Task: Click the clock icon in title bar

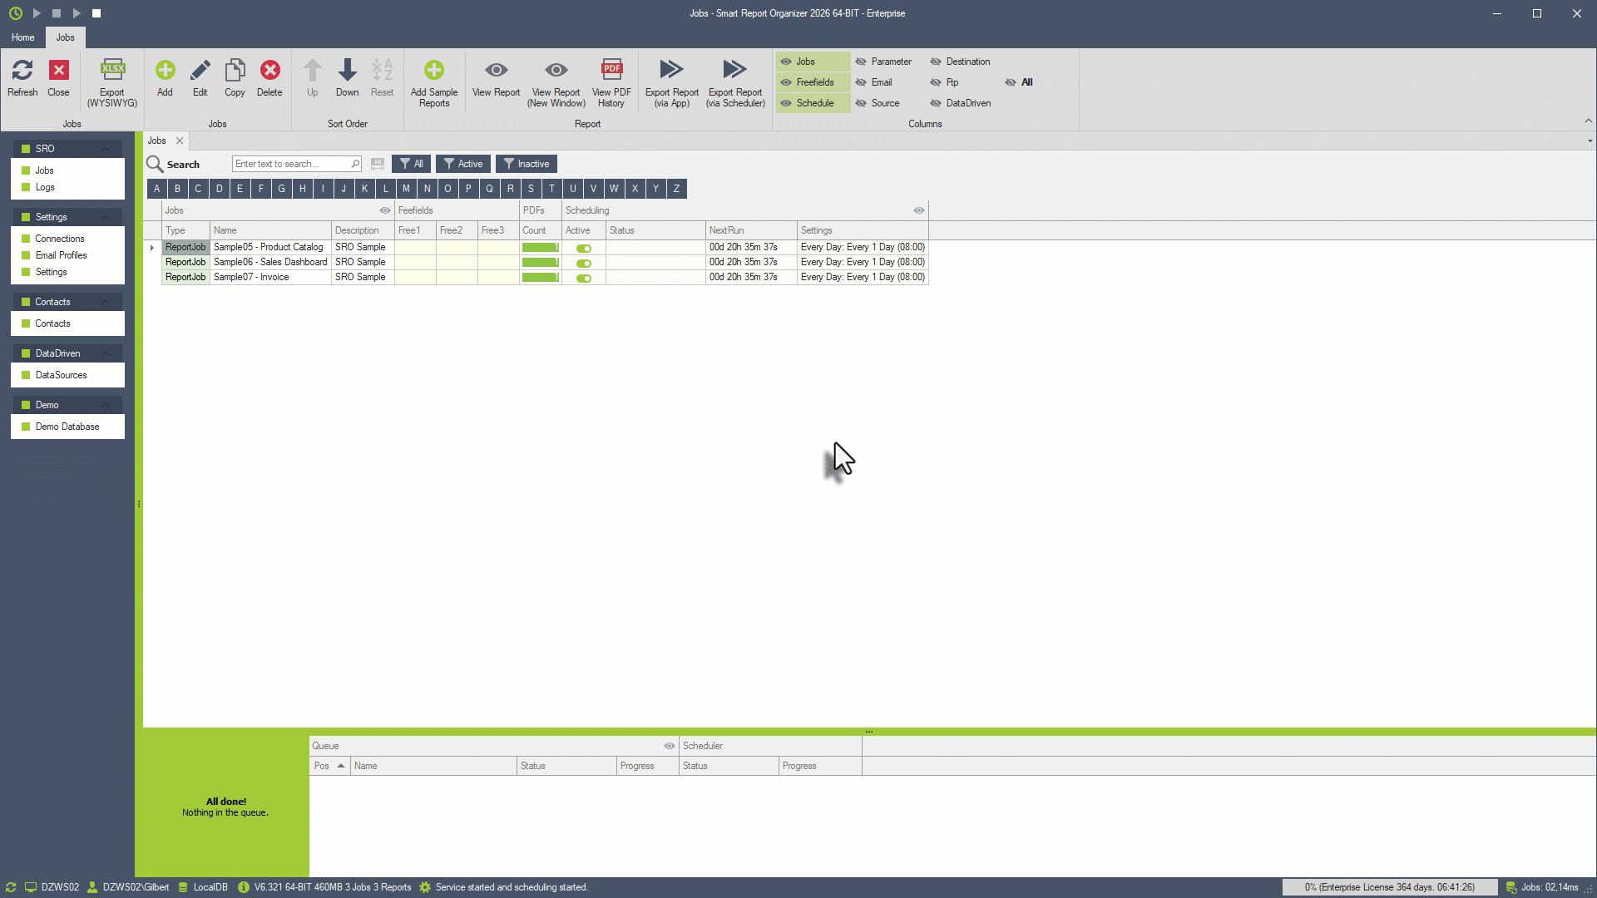Action: 16,13
